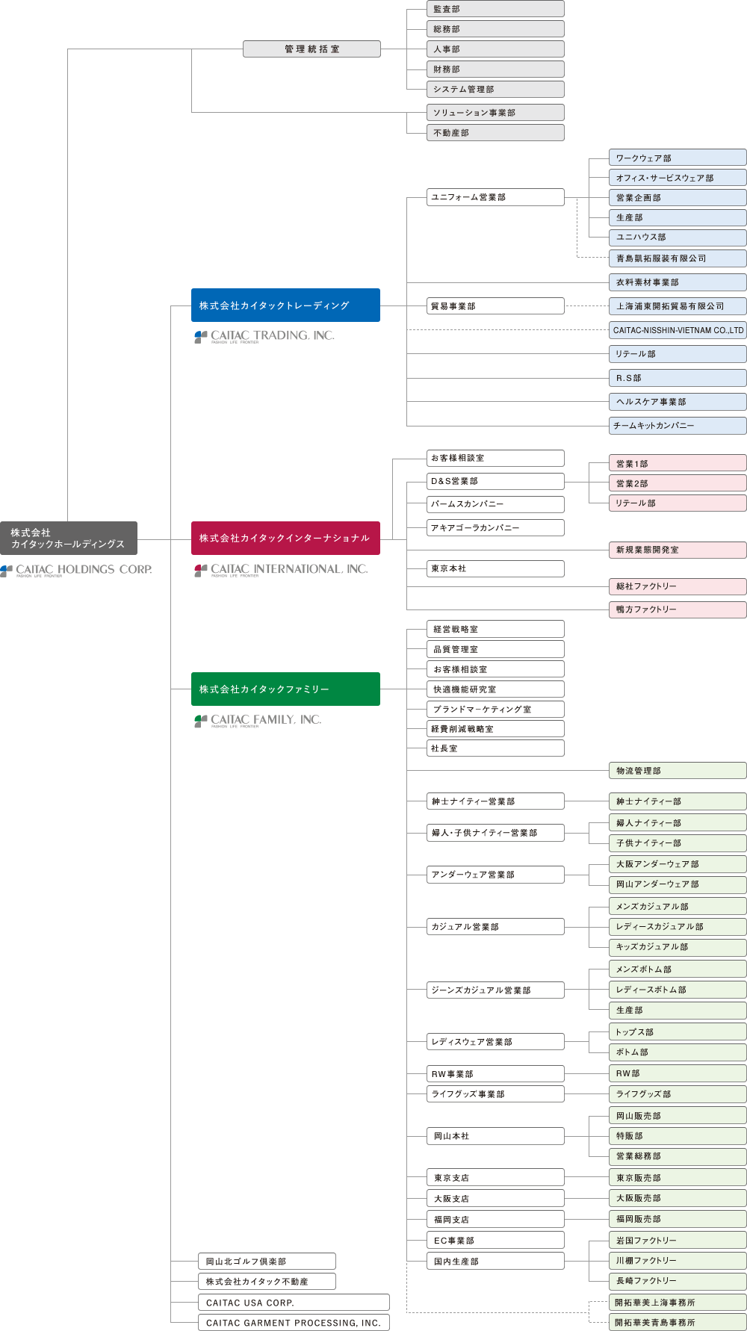Click the CAITAC HOLDINGS CORP. logo
The image size is (747, 1331).
pos(76,571)
